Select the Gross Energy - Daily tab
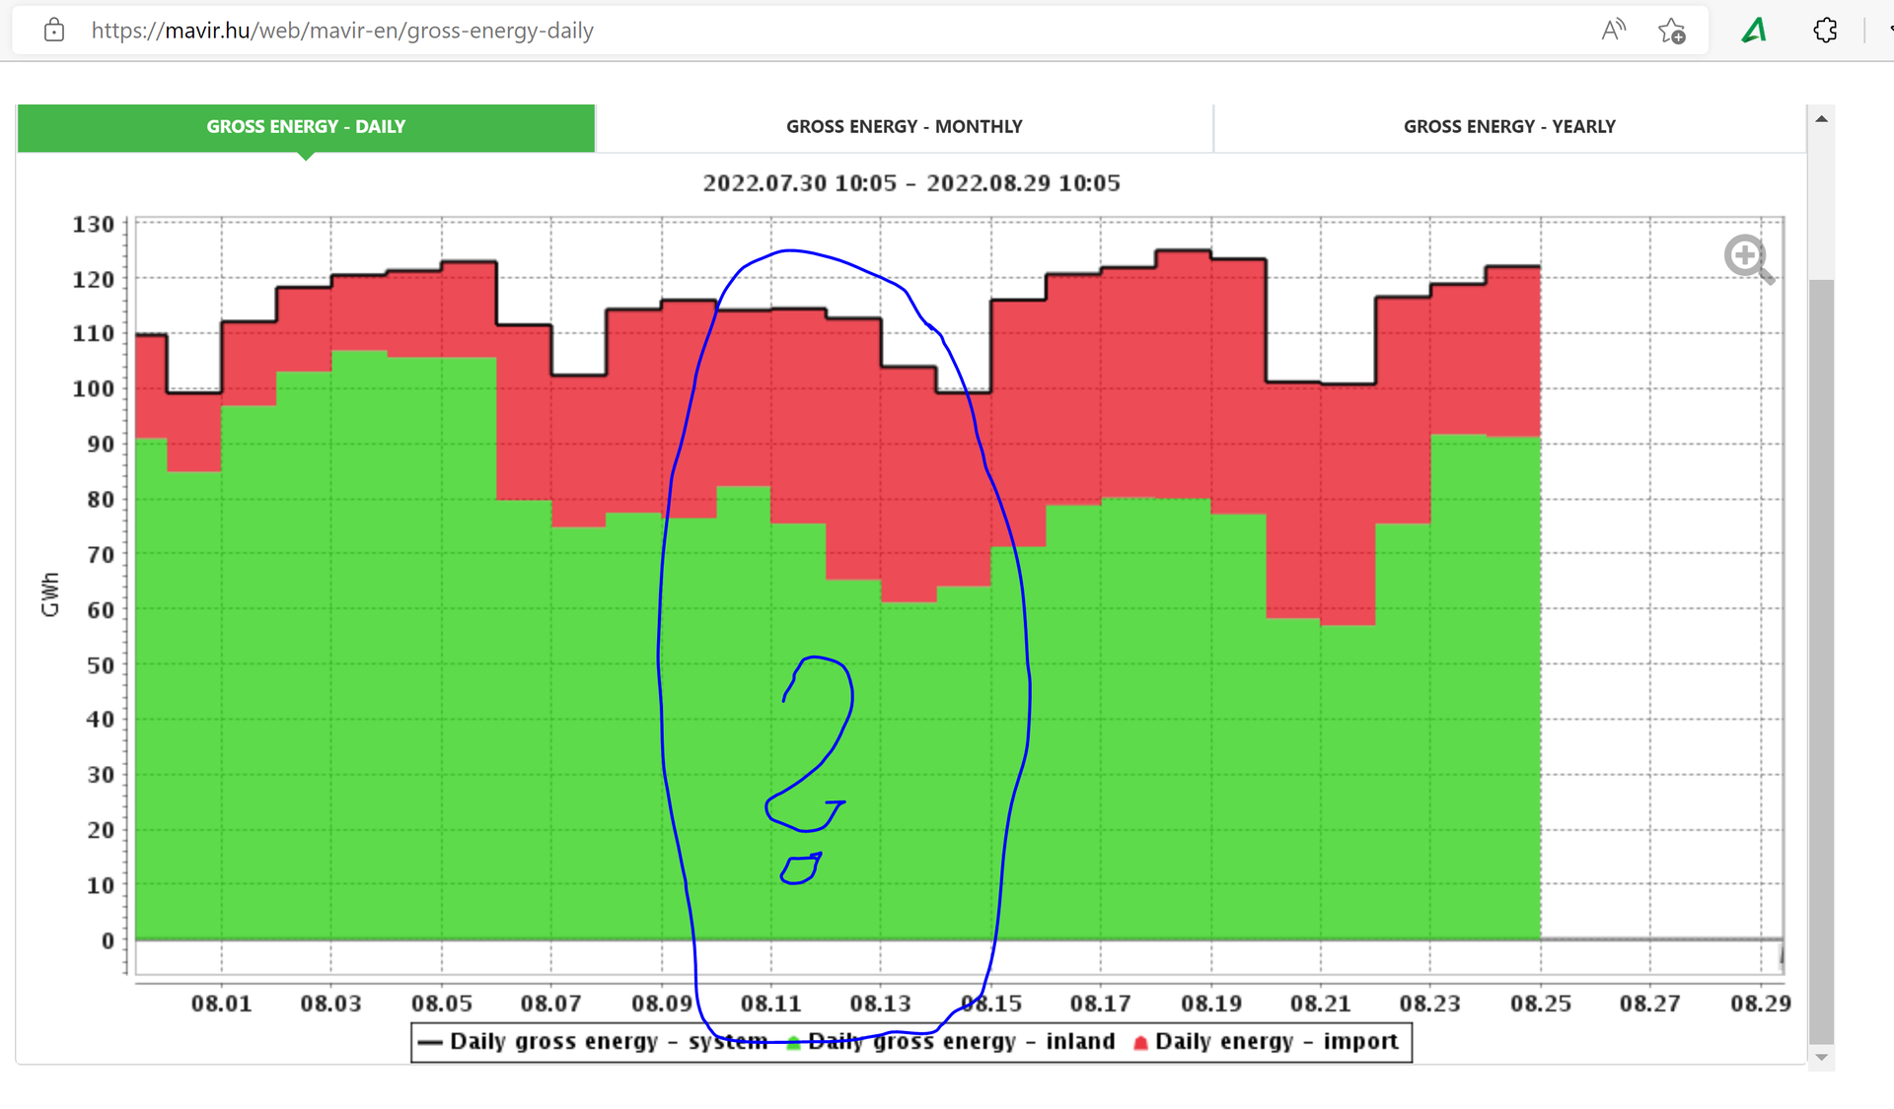Image resolution: width=1894 pixels, height=1109 pixels. click(x=306, y=127)
